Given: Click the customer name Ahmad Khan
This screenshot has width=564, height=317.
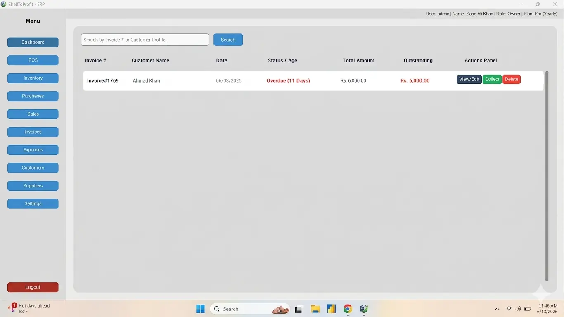Looking at the screenshot, I should tap(146, 80).
